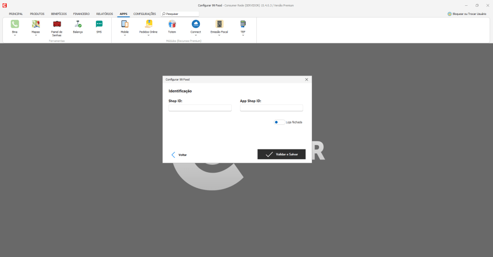Open the Connect cloud icon
This screenshot has width=493, height=257.
click(x=196, y=24)
